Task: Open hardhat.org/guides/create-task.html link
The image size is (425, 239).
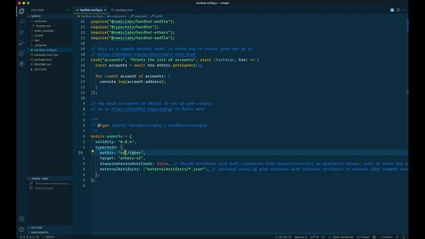Action: [x=146, y=54]
